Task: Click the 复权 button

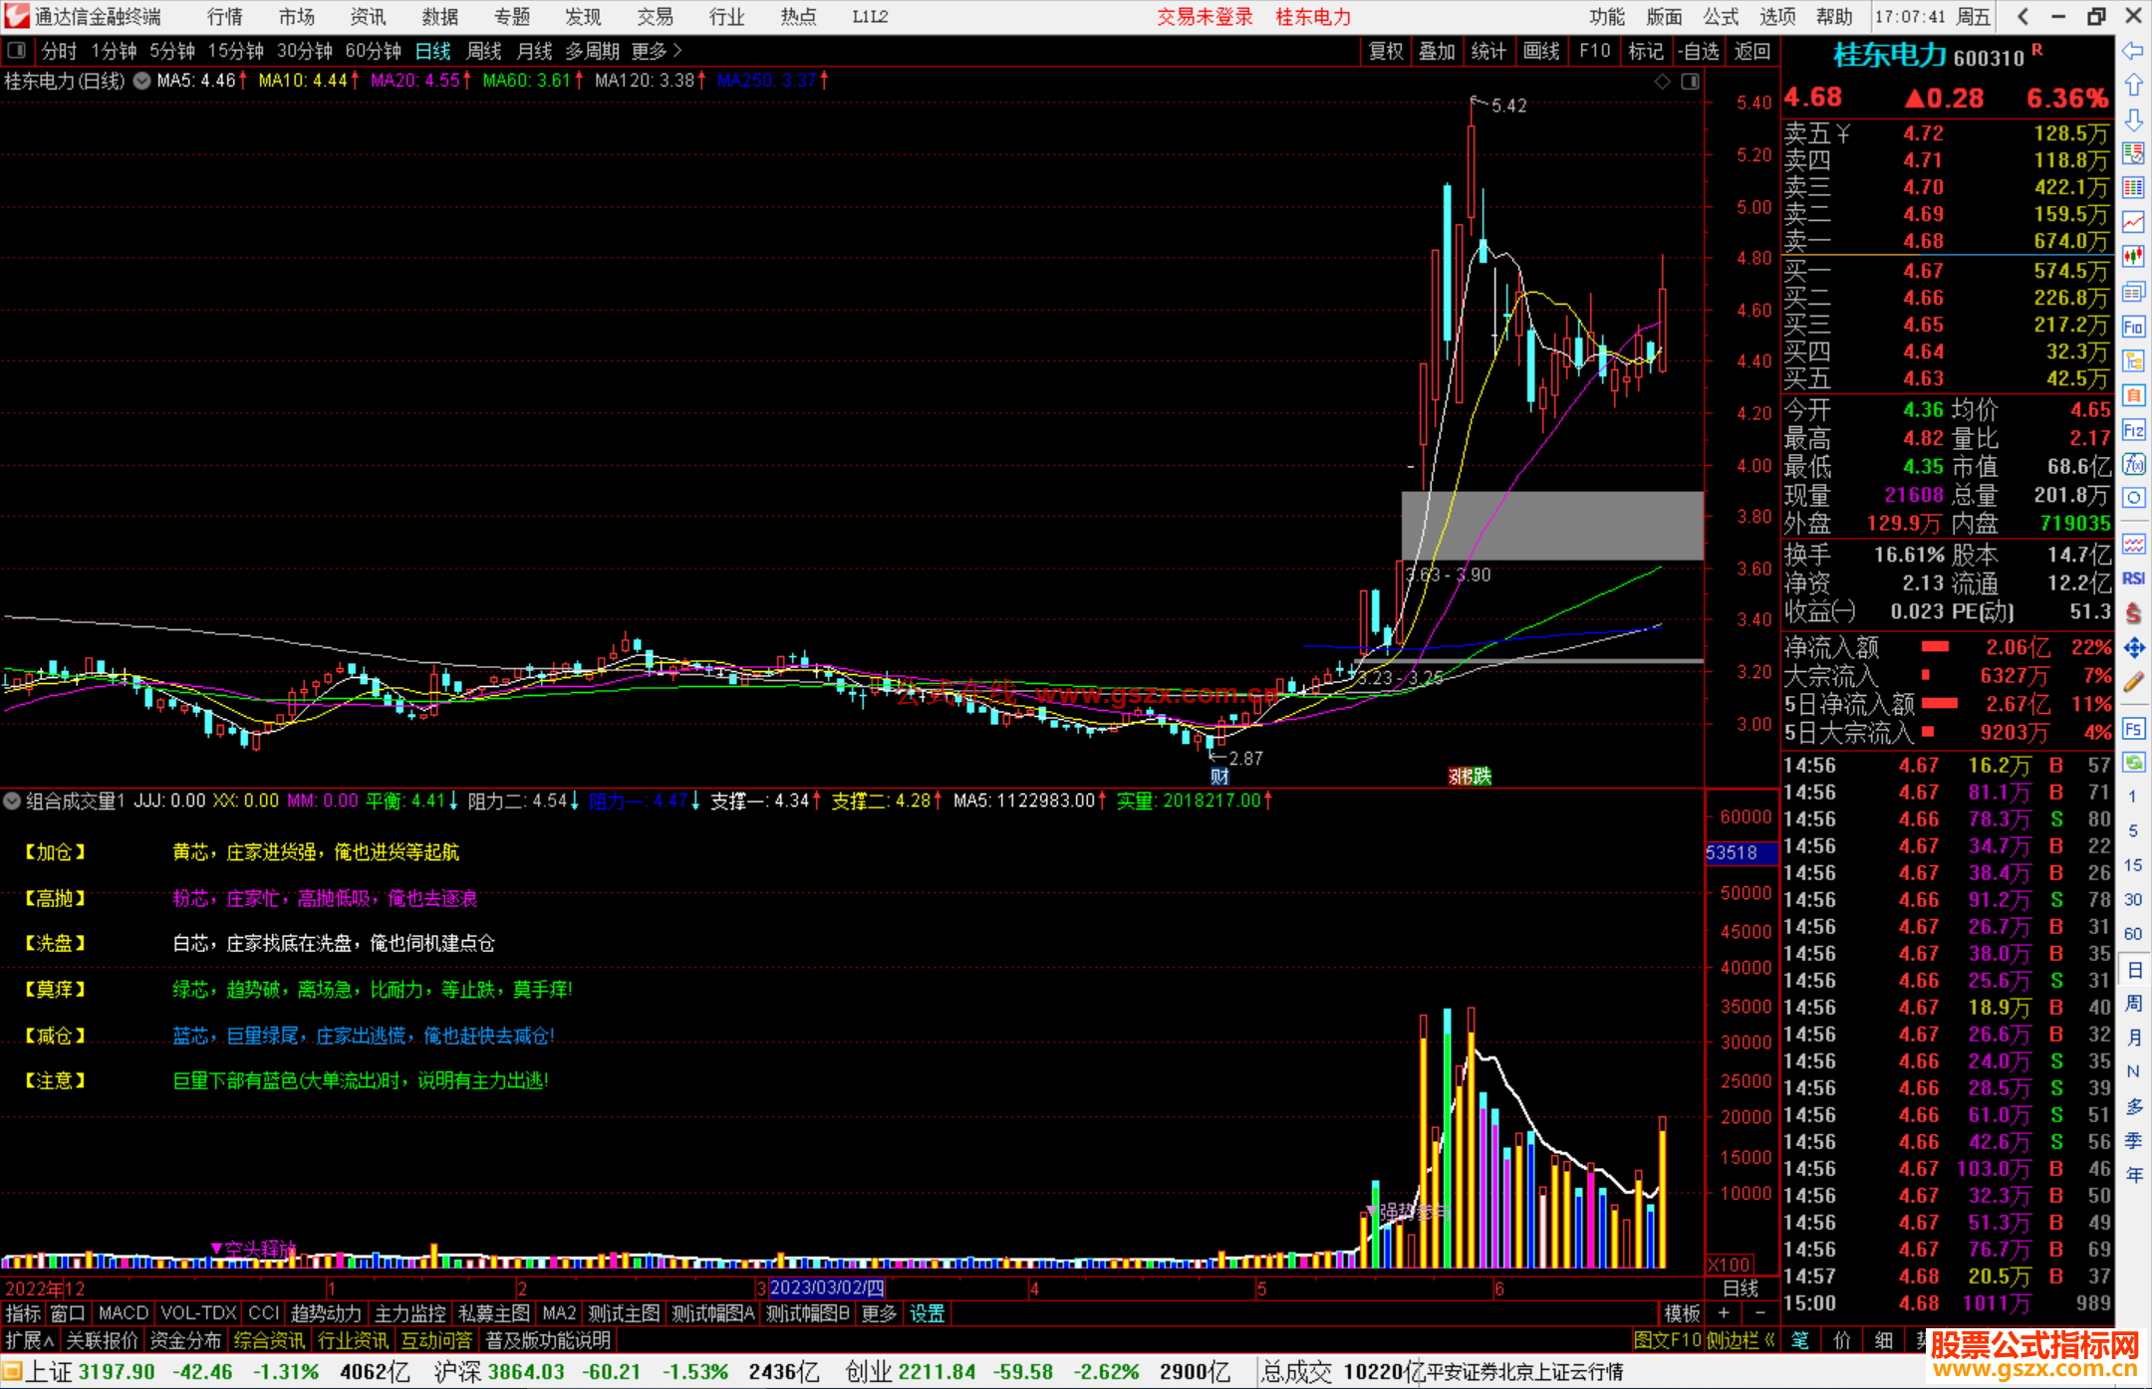Action: pos(1386,51)
